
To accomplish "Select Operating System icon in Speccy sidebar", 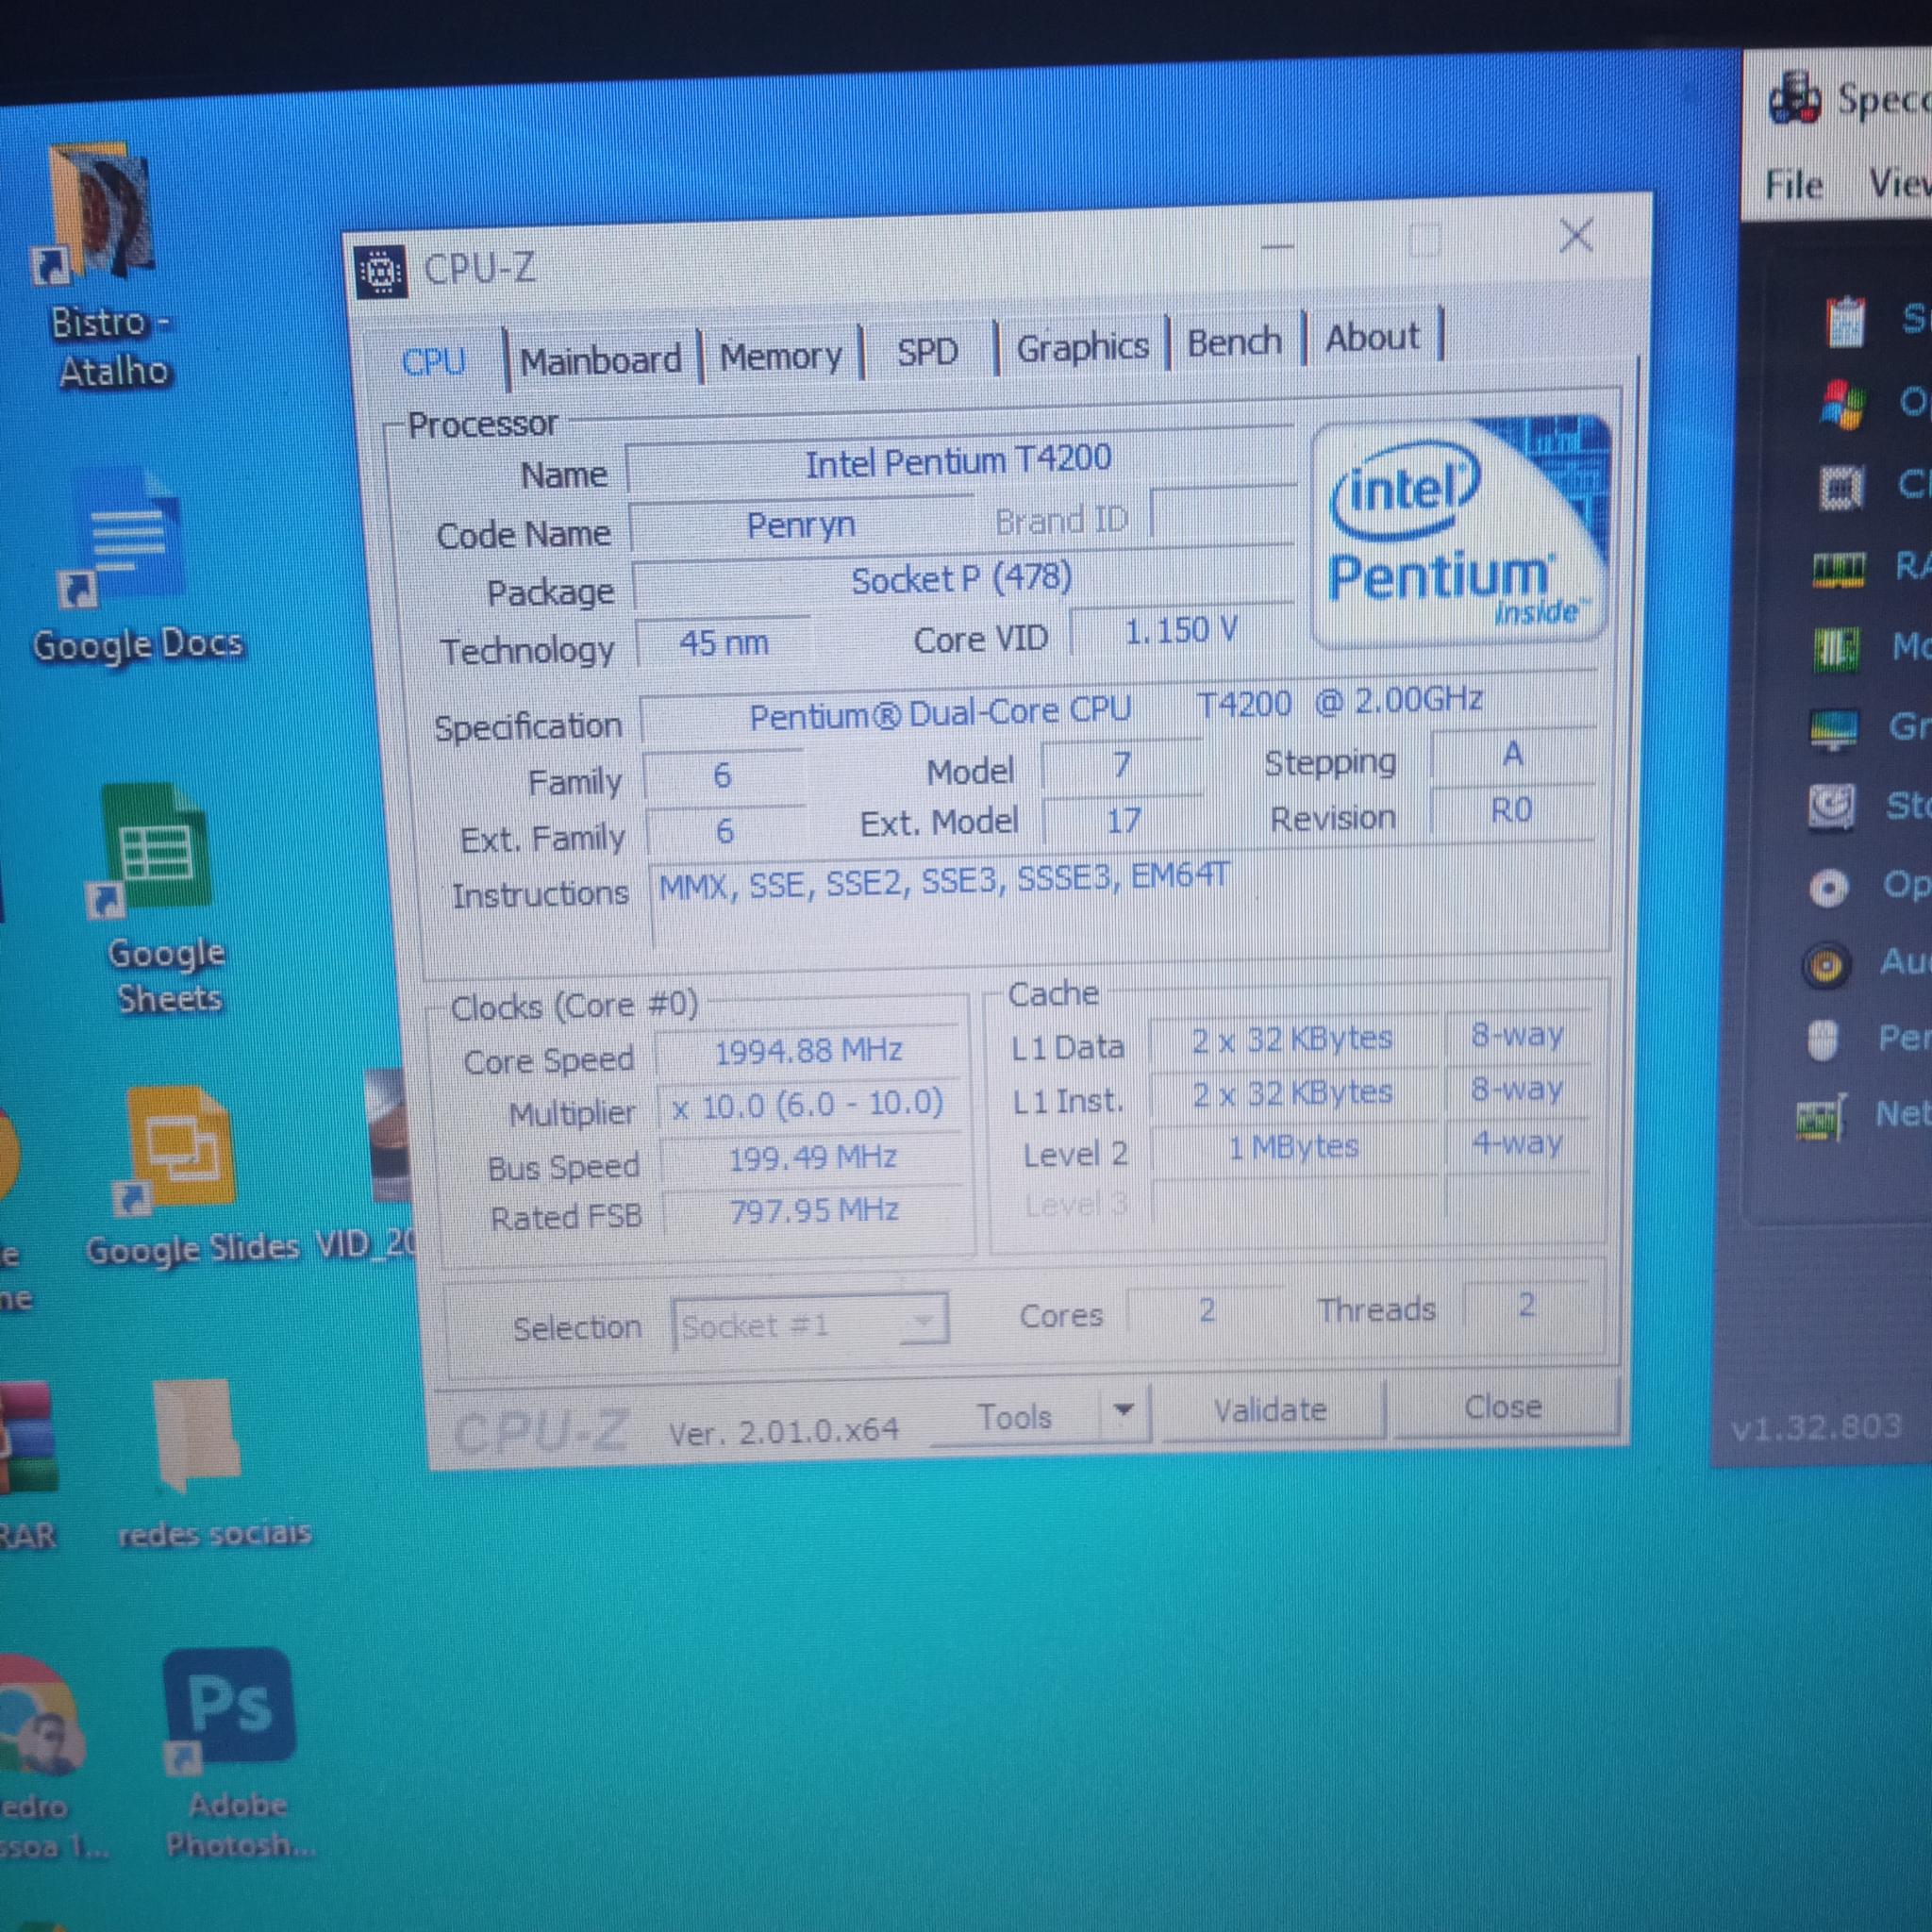I will click(x=1843, y=403).
